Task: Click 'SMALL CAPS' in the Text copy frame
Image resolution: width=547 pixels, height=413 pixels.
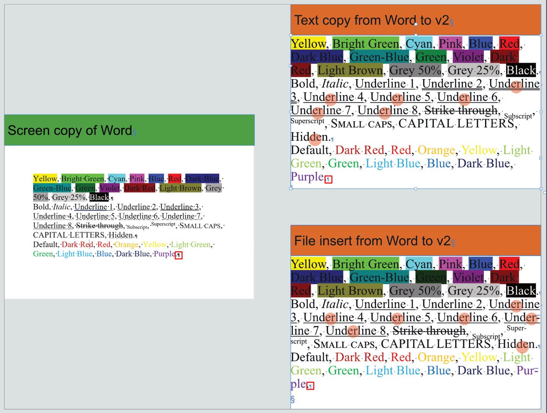Action: tap(361, 124)
